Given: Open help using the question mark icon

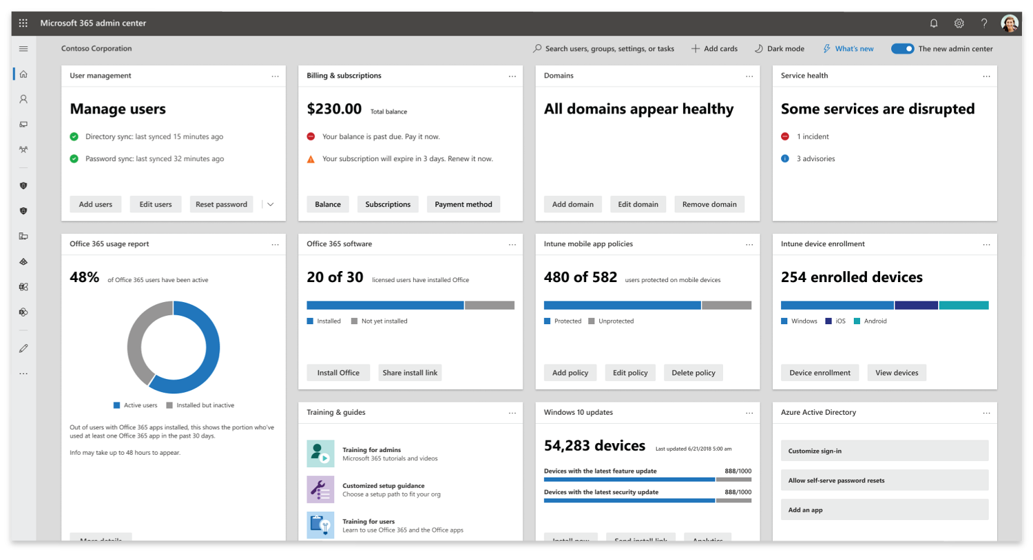Looking at the screenshot, I should [x=984, y=23].
